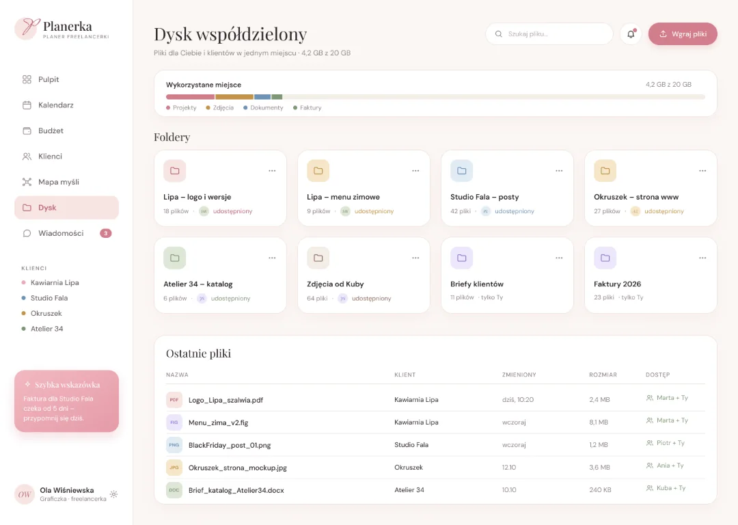Click green folder icon of Atelier 34 – katalog
Screen dimensions: 738x525
coord(175,258)
